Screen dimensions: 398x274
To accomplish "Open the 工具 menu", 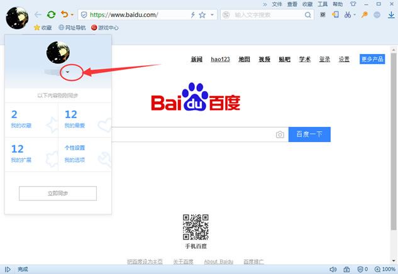I will 323,4.
